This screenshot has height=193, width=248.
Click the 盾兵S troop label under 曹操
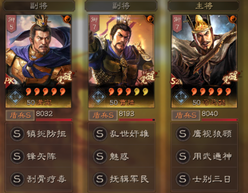[103, 115]
